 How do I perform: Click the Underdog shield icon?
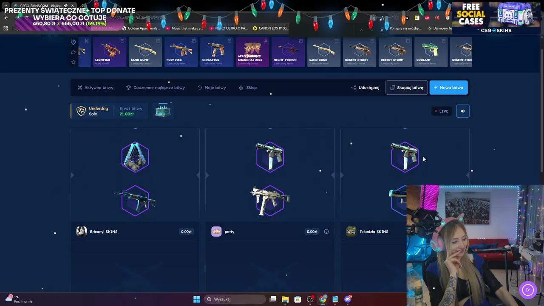click(x=81, y=111)
